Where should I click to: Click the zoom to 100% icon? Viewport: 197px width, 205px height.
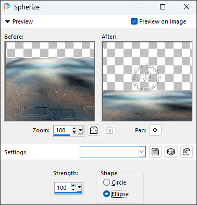(x=109, y=130)
